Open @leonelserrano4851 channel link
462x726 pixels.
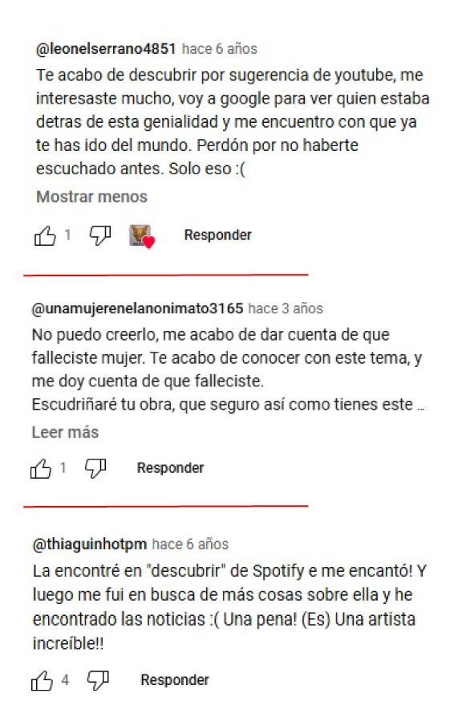(x=106, y=49)
